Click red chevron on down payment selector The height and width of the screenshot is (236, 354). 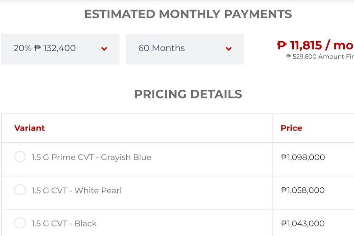104,49
